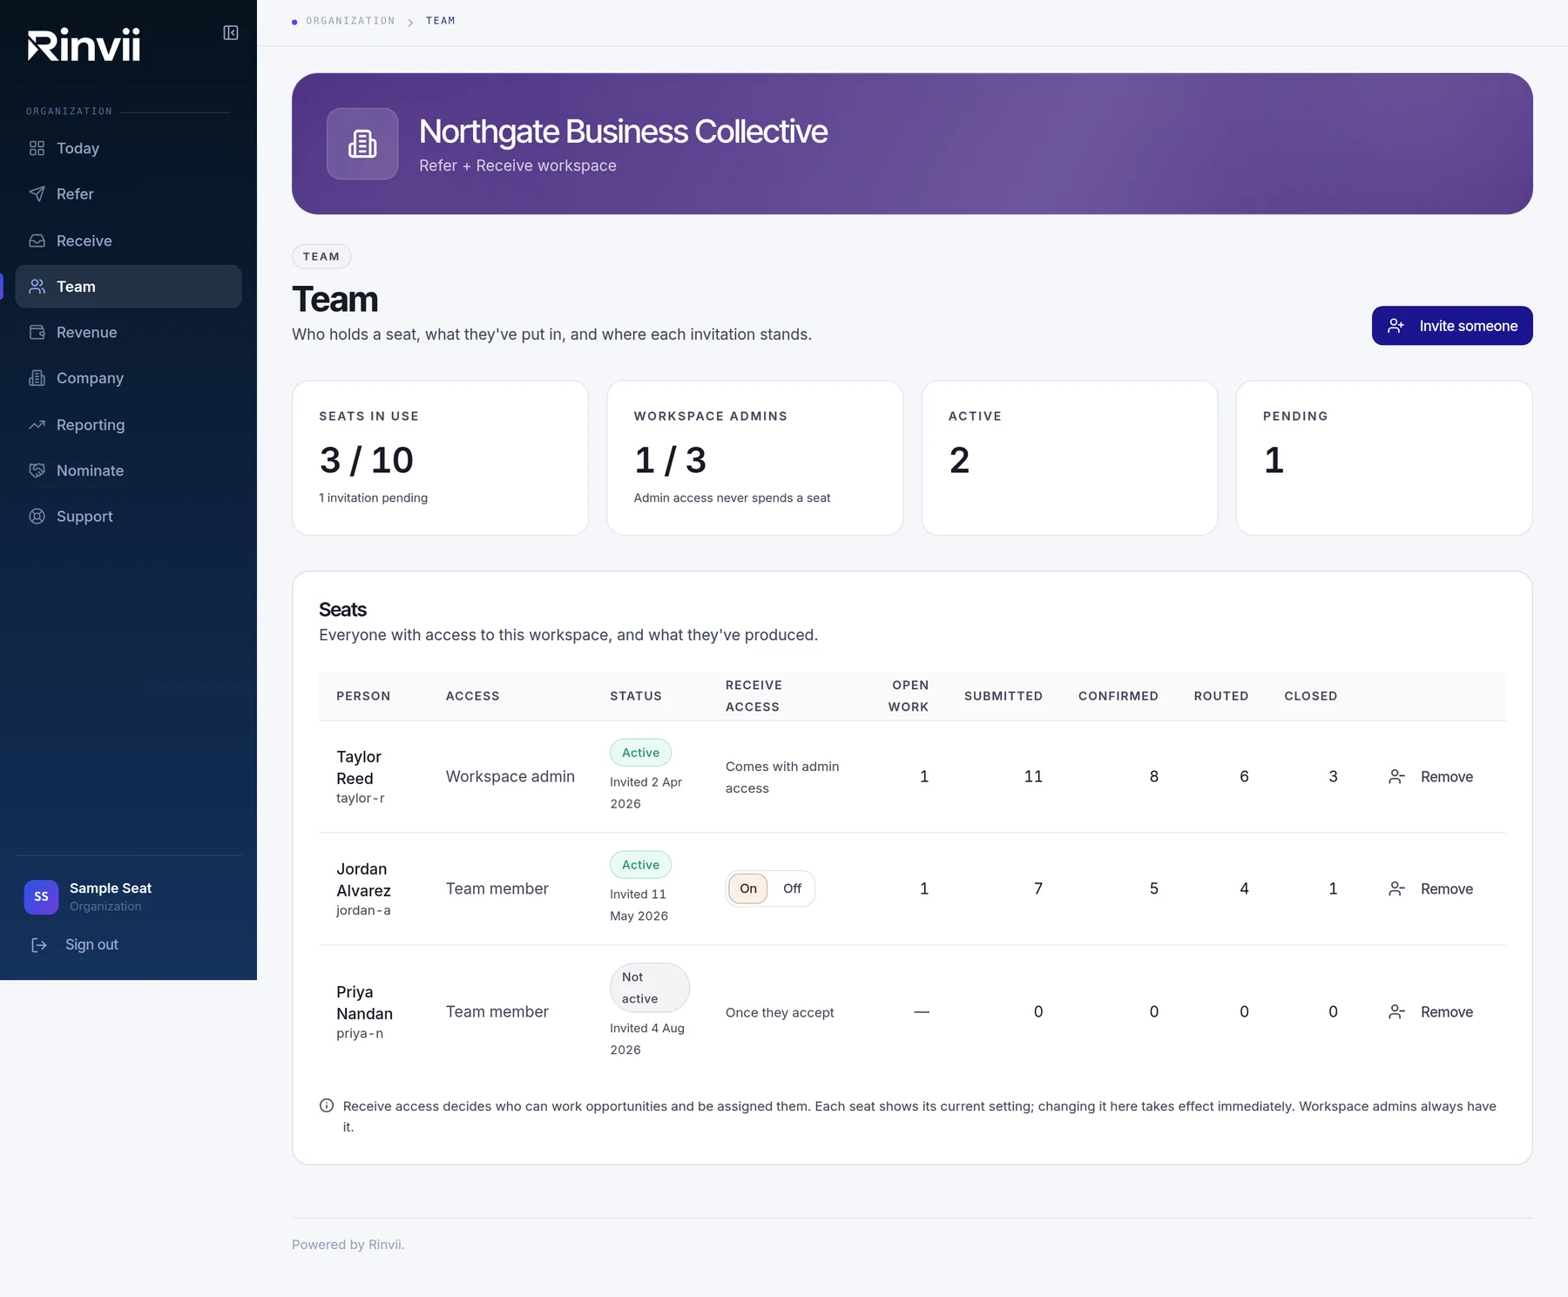Open Today in the sidebar

point(128,148)
